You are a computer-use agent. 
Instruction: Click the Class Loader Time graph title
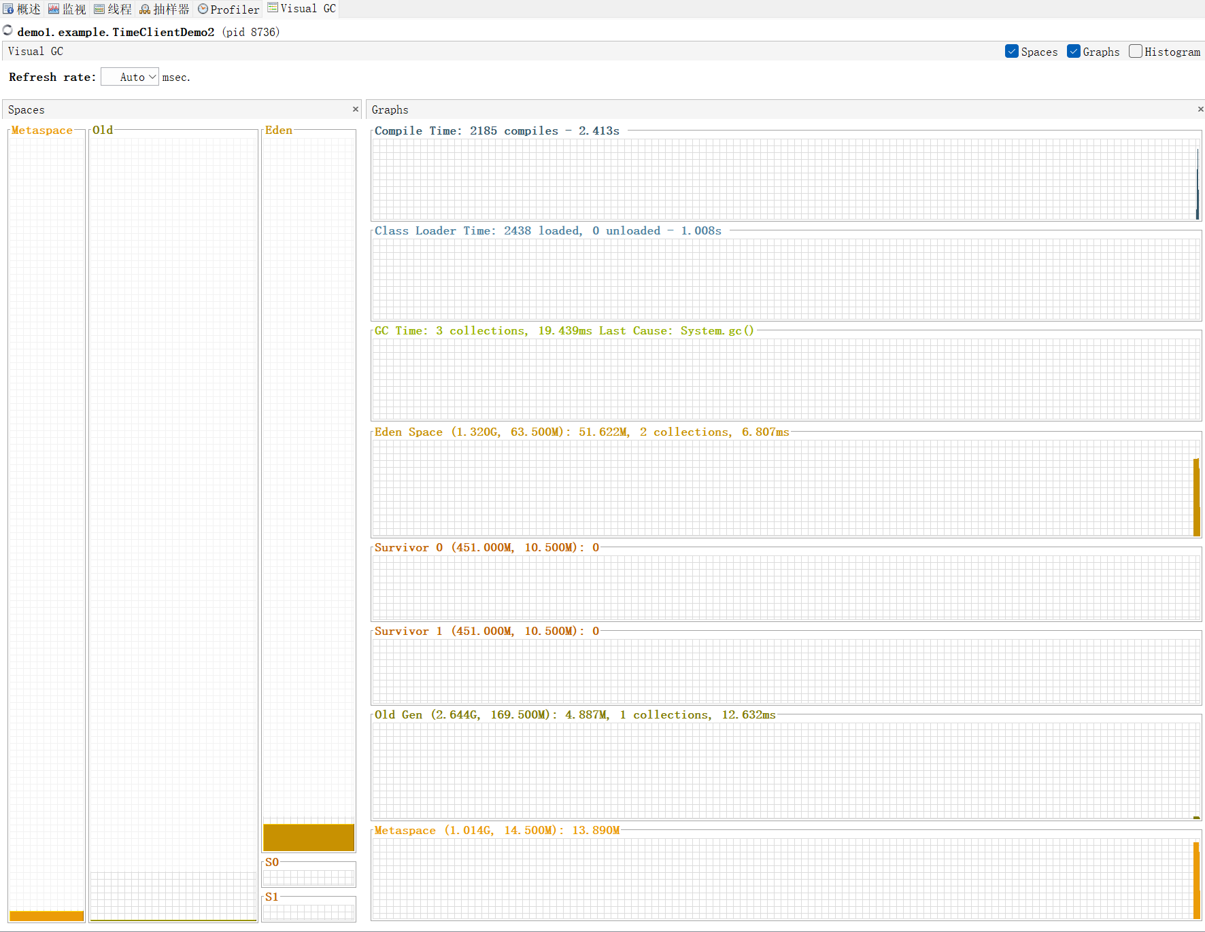tap(547, 230)
